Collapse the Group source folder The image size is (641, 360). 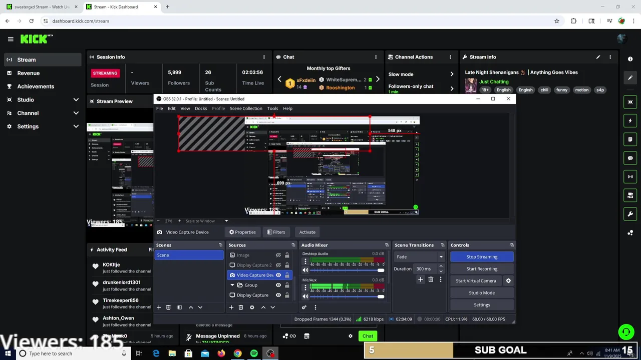(x=232, y=285)
